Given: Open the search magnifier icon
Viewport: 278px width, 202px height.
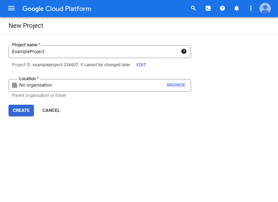Looking at the screenshot, I should (x=194, y=8).
